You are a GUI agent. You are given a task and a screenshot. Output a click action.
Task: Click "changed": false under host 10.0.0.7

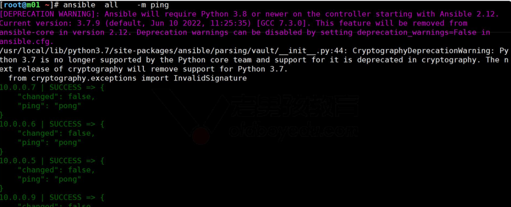coord(56,96)
